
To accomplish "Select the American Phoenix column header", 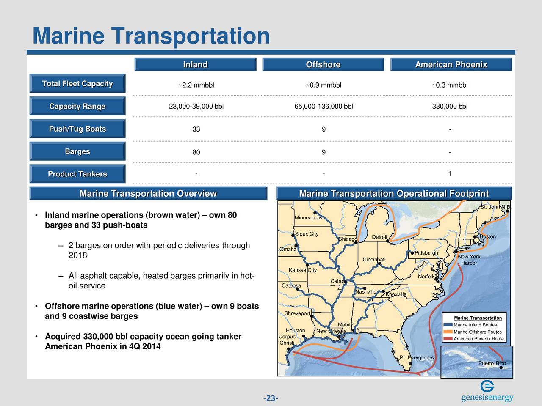I will [451, 64].
